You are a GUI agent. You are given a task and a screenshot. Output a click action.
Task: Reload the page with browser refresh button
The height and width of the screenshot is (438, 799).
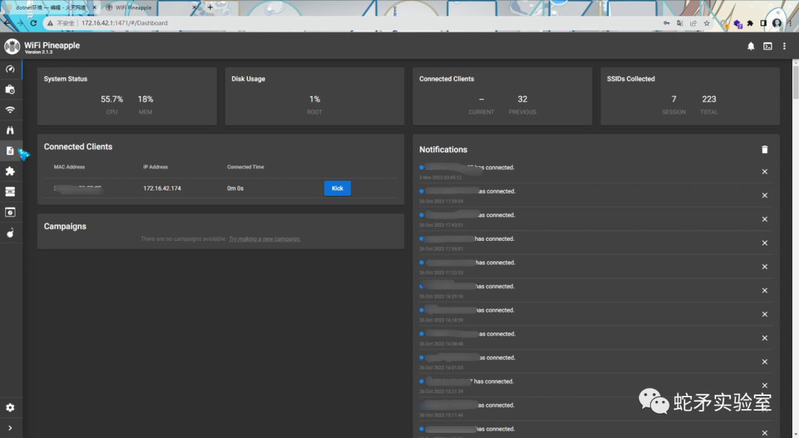(33, 23)
